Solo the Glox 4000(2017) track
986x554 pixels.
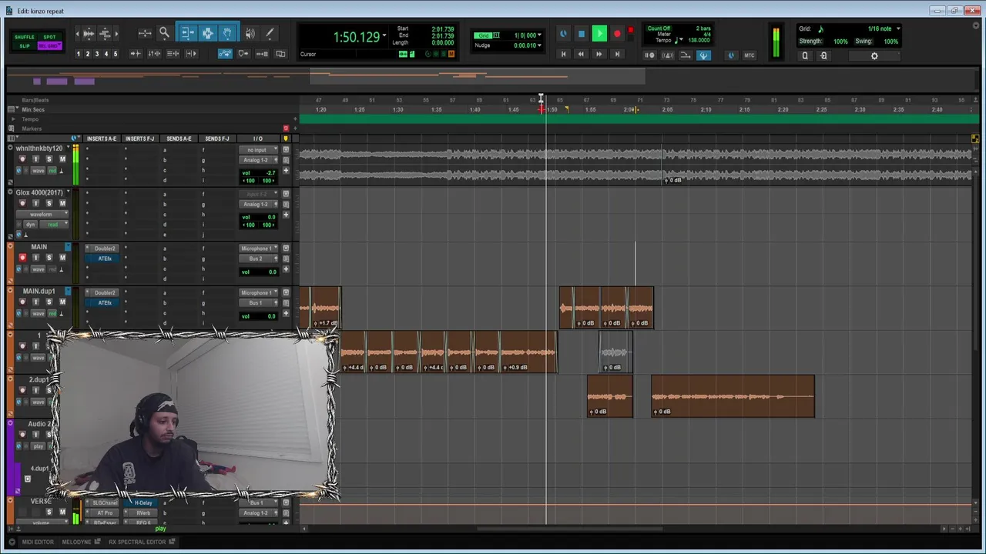pos(49,203)
